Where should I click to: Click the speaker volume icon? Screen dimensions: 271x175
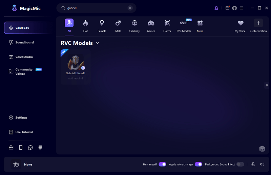(262, 164)
